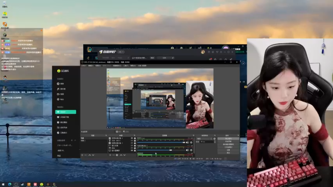333x187 pixels.
Task: Click the League client logo icon
Action: [89, 49]
